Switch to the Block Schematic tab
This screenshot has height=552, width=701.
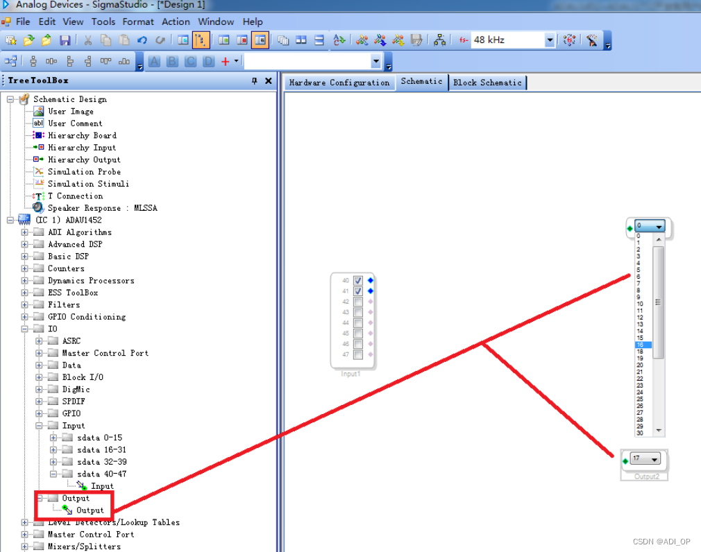tap(487, 83)
